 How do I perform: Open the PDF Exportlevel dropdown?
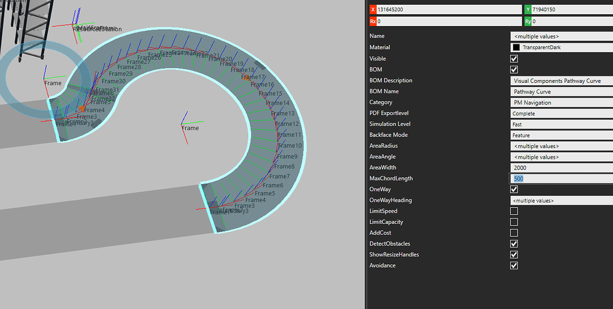[x=561, y=113]
